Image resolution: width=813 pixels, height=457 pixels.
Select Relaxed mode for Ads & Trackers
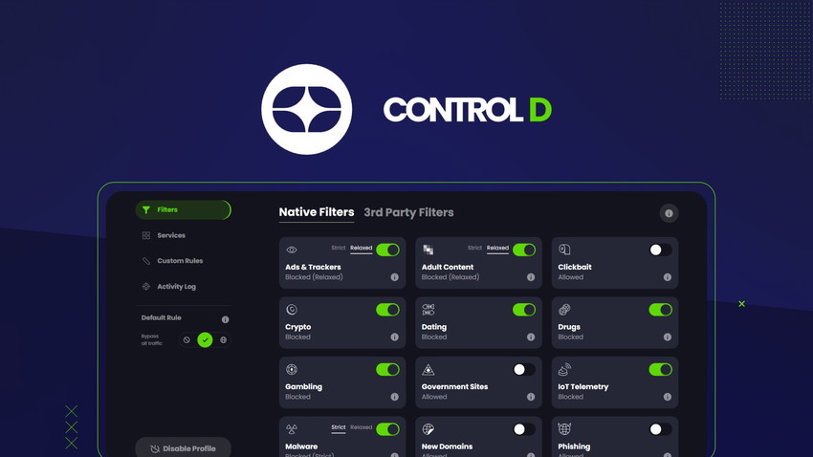coord(361,248)
